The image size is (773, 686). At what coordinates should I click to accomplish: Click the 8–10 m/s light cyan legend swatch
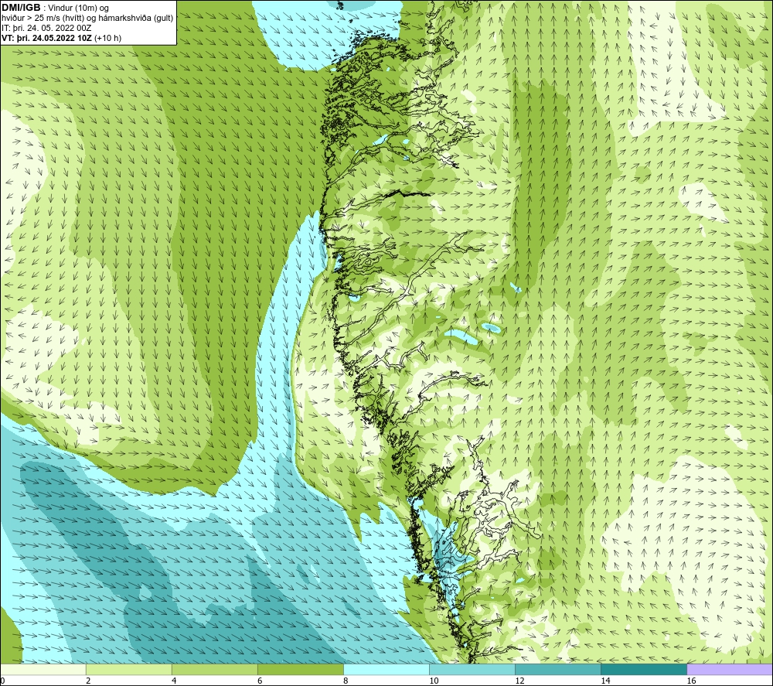[386, 670]
